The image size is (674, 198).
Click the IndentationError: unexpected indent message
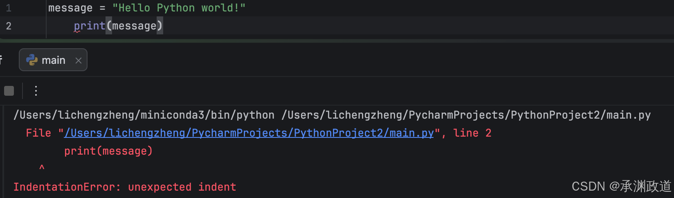(x=125, y=187)
